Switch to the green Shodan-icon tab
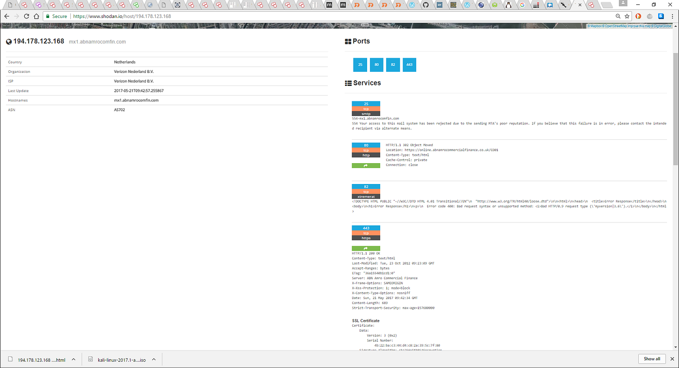Image resolution: width=679 pixels, height=368 pixels. click(x=136, y=5)
